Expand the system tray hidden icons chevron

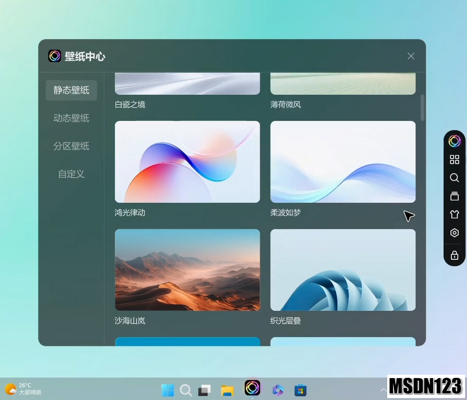coord(383,390)
